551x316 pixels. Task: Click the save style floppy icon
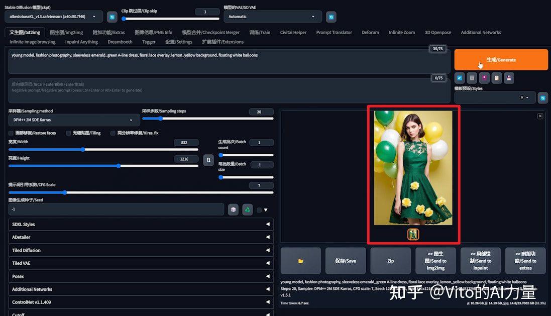pyautogui.click(x=509, y=78)
